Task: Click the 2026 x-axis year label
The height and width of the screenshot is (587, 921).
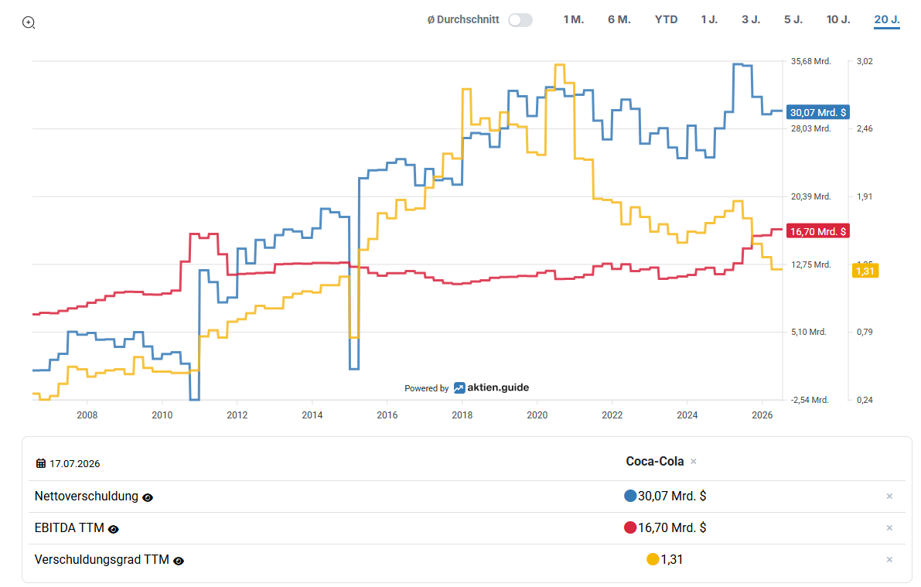Action: (762, 415)
